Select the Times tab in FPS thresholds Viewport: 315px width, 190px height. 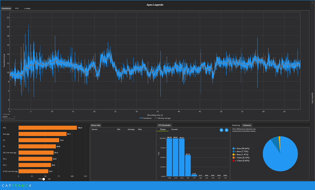click(163, 129)
